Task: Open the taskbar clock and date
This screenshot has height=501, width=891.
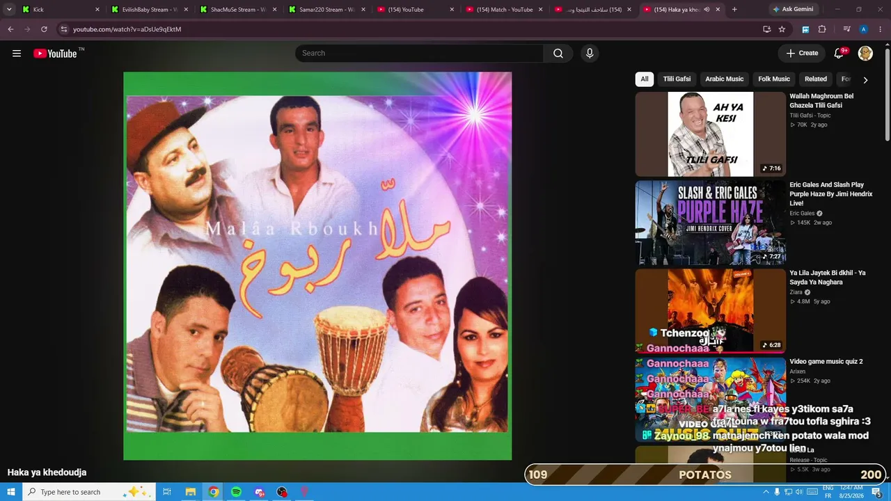Action: 851,492
